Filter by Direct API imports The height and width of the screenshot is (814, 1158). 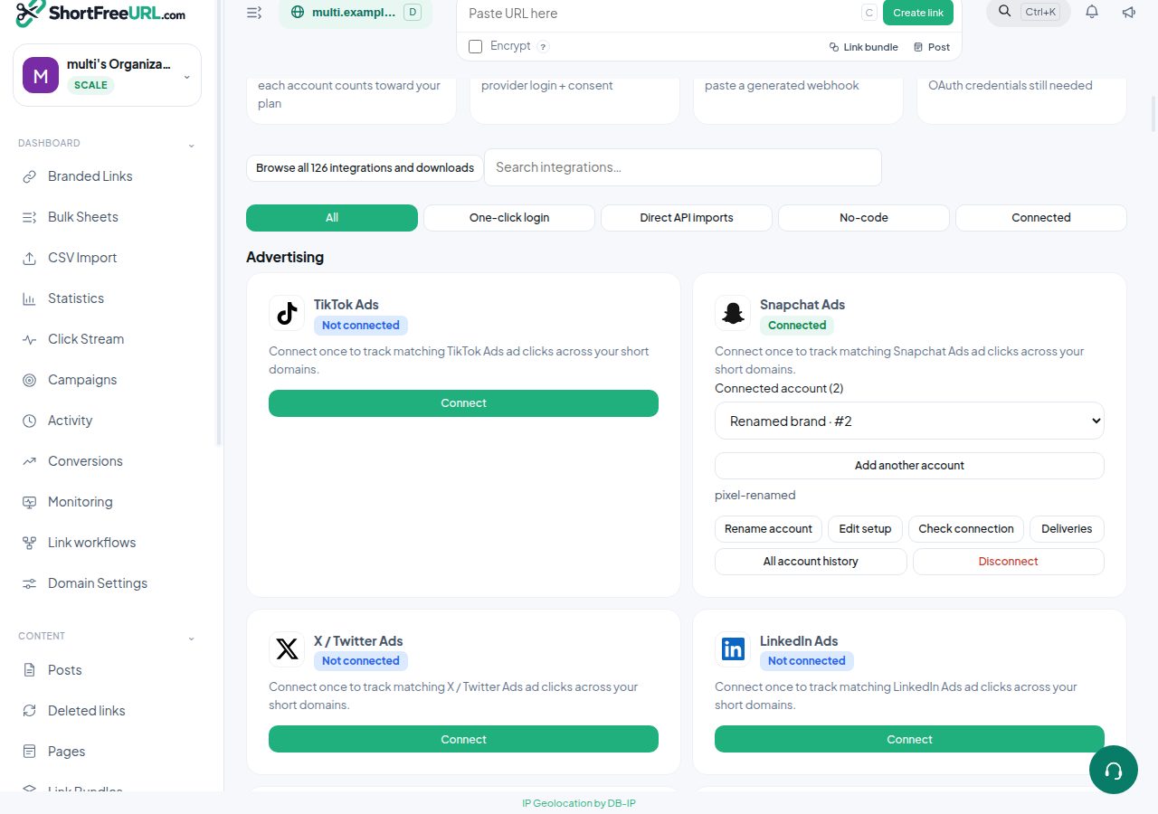pos(687,218)
